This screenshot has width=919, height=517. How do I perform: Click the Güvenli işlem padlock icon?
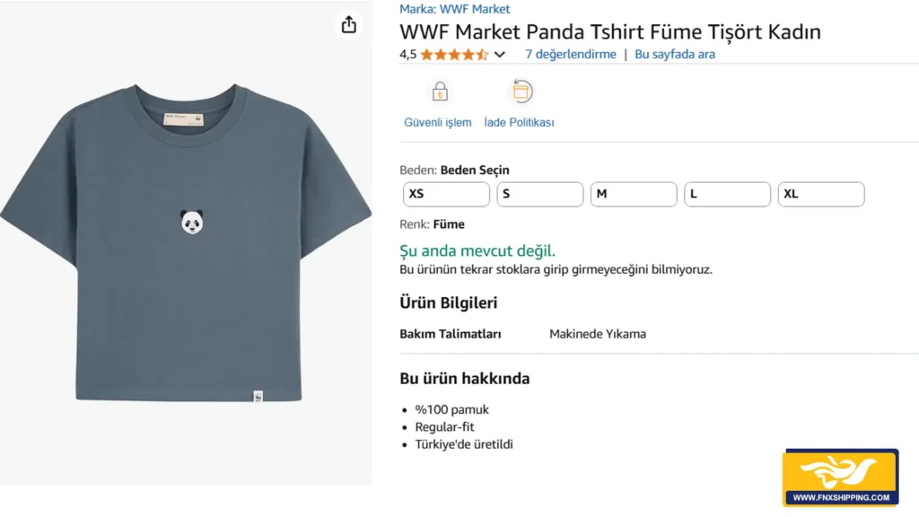pyautogui.click(x=440, y=92)
